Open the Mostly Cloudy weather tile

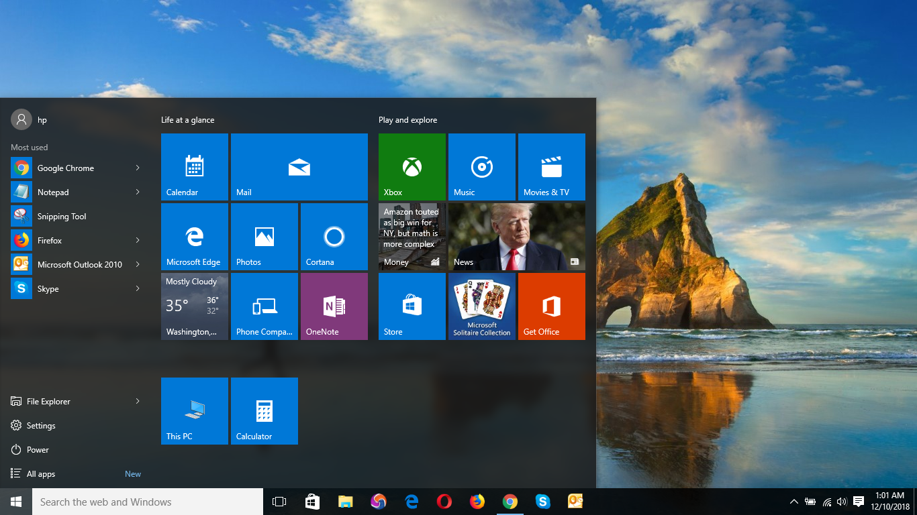tap(195, 306)
